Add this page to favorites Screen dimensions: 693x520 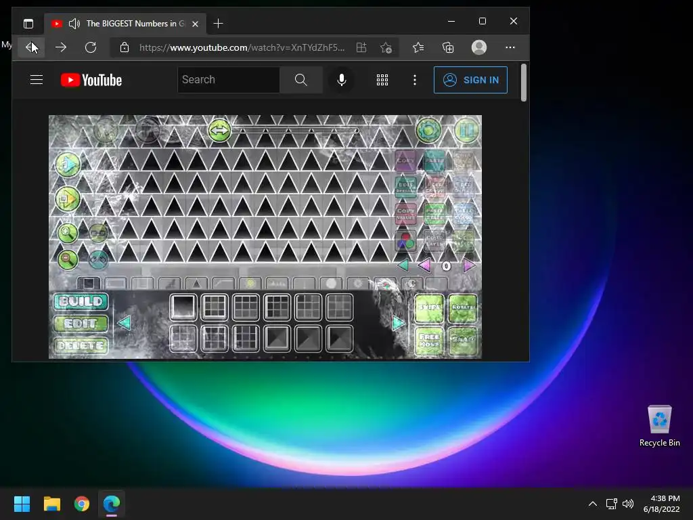[x=386, y=48]
